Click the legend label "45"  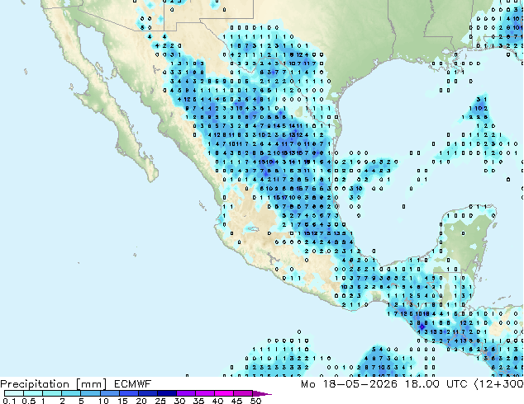pyautogui.click(x=237, y=401)
